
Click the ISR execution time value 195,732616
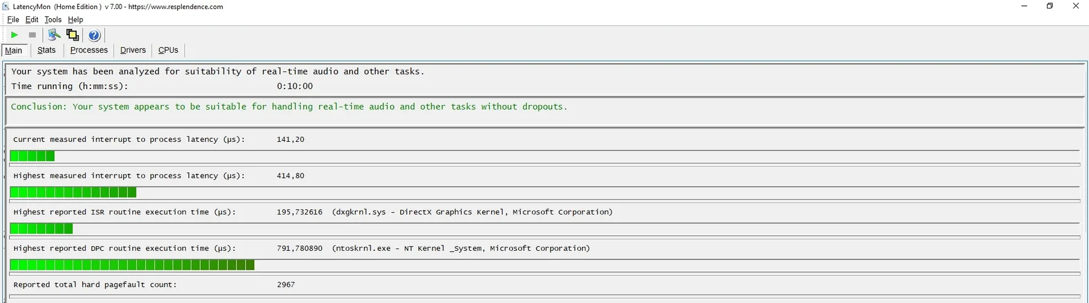point(300,212)
